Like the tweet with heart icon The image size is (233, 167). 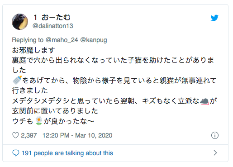click(15, 135)
